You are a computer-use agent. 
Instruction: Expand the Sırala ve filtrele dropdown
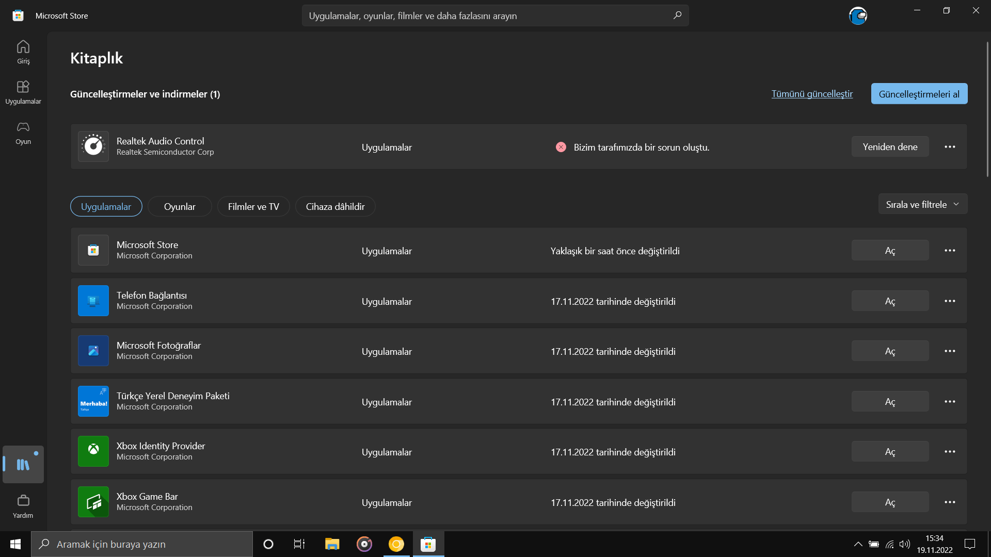pos(922,204)
